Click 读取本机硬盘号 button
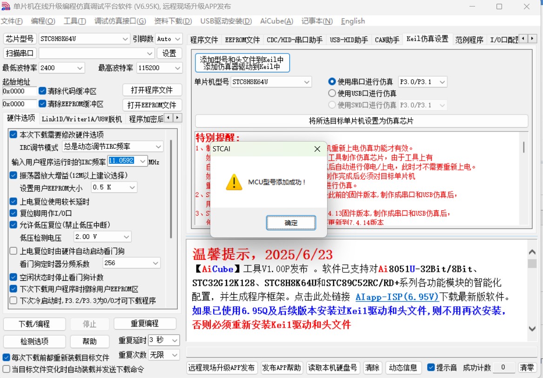This screenshot has width=543, height=378. point(332,368)
